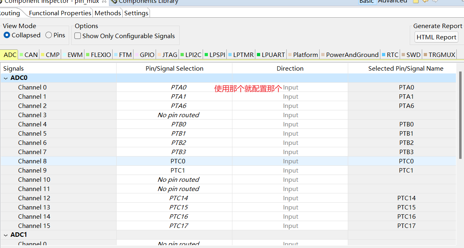Click the HTML Report button
Screen dimensions: 464x248
[x=436, y=37]
